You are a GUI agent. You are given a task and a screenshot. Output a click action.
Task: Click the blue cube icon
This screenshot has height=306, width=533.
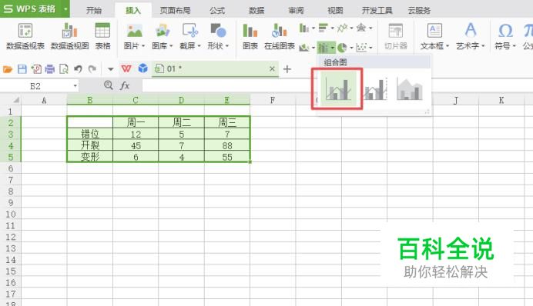143,68
